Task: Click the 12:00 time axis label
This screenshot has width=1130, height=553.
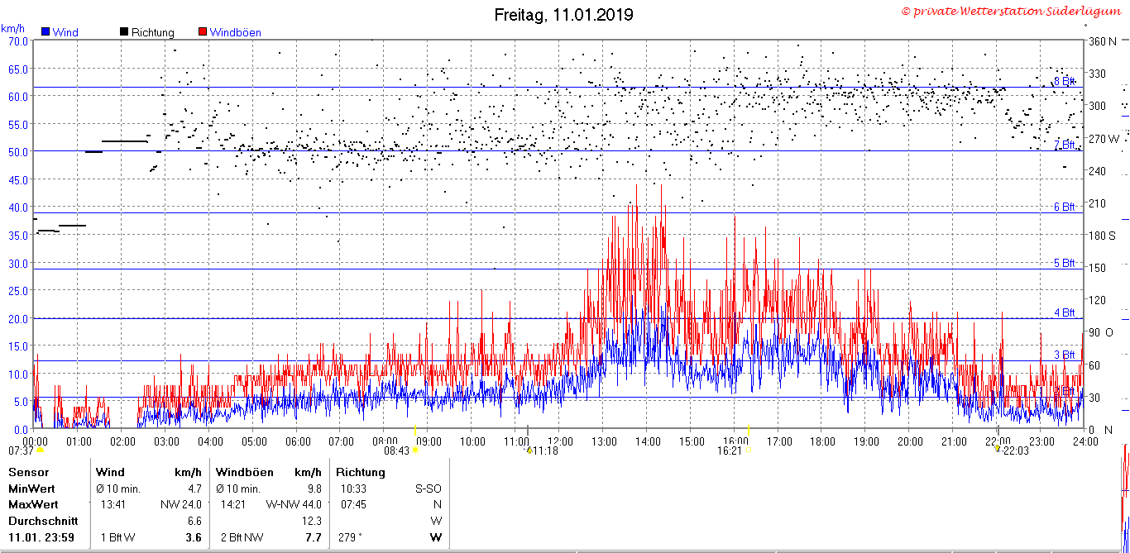Action: pos(559,441)
